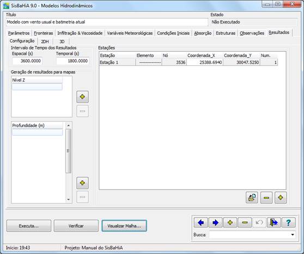
Task: Click Profundidade list scrollbar up arrow
Action: click(x=68, y=125)
